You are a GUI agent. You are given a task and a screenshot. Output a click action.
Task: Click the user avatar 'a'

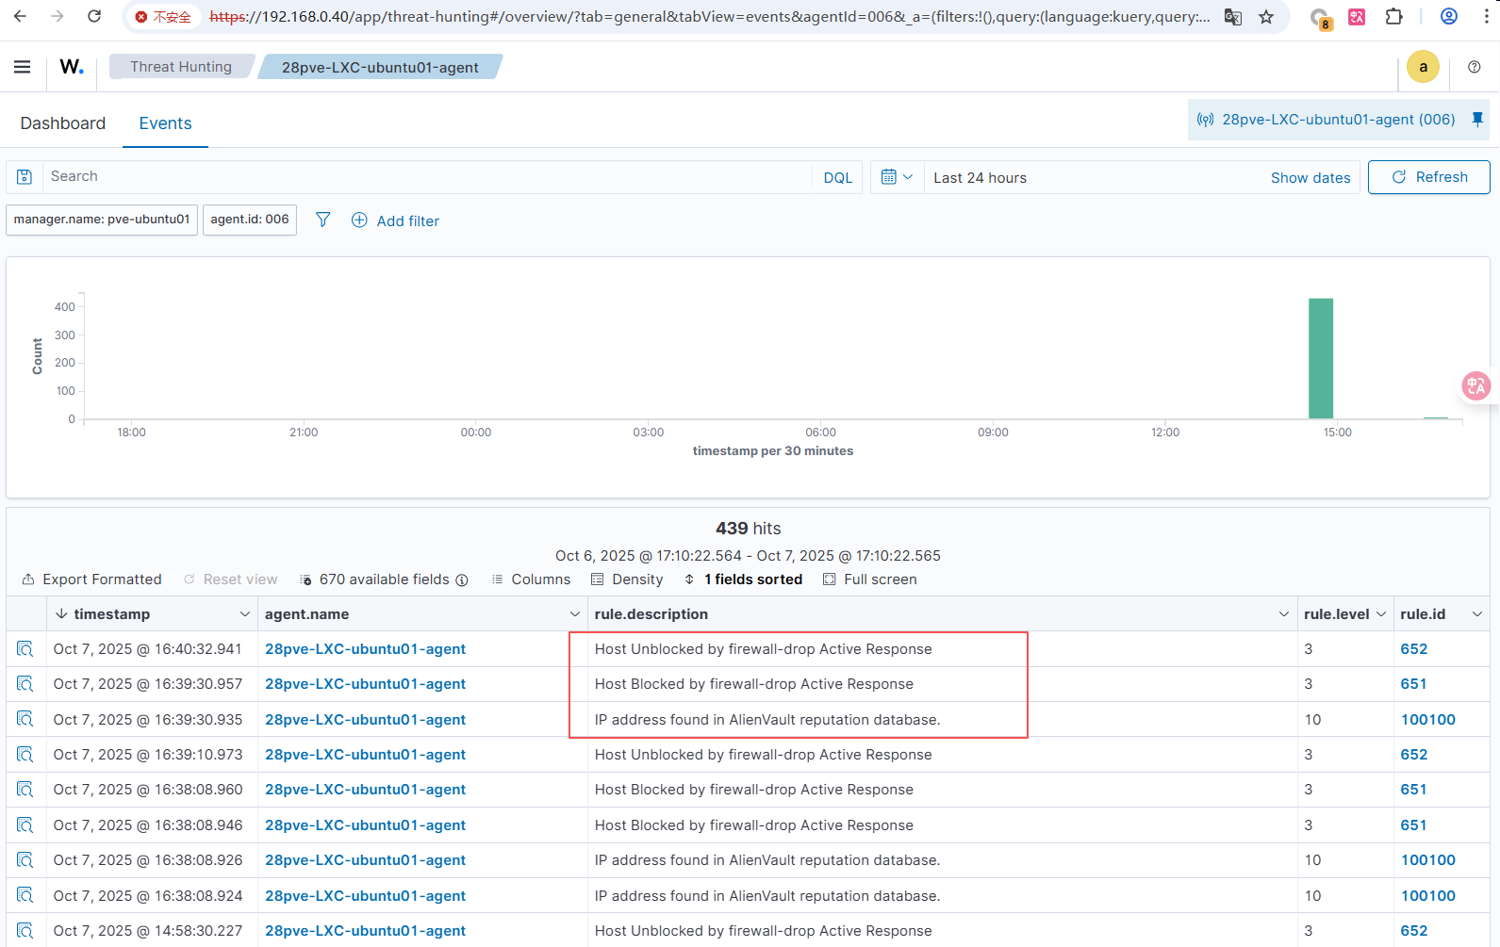[1423, 67]
